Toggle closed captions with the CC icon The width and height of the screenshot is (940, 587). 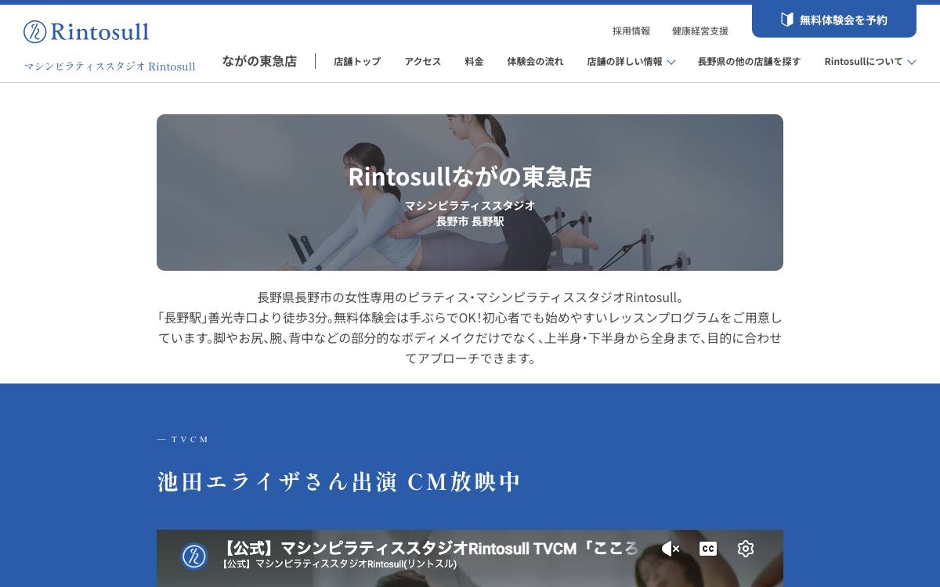[x=708, y=549]
